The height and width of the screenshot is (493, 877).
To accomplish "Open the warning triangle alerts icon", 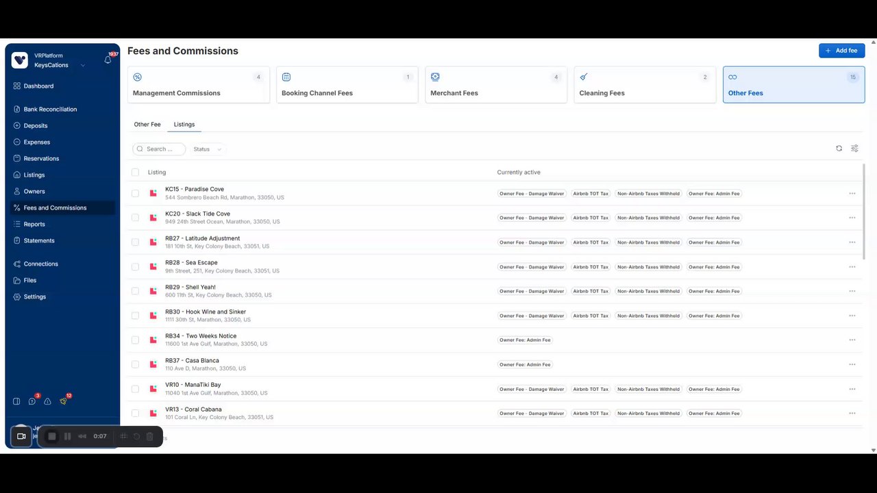I will click(48, 401).
